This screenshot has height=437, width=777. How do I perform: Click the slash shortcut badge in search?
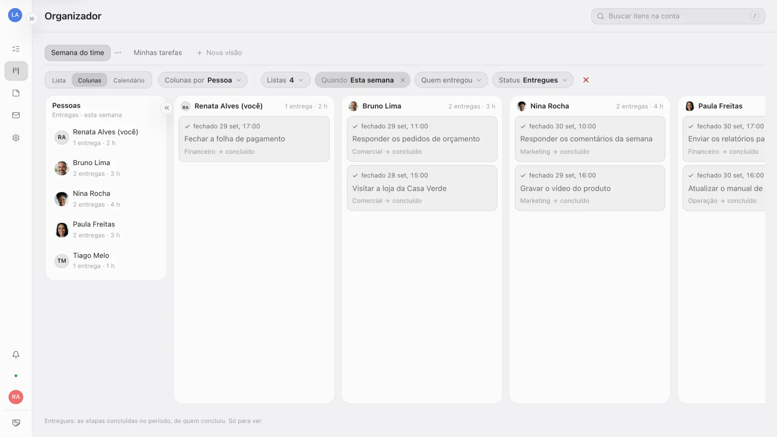click(755, 16)
